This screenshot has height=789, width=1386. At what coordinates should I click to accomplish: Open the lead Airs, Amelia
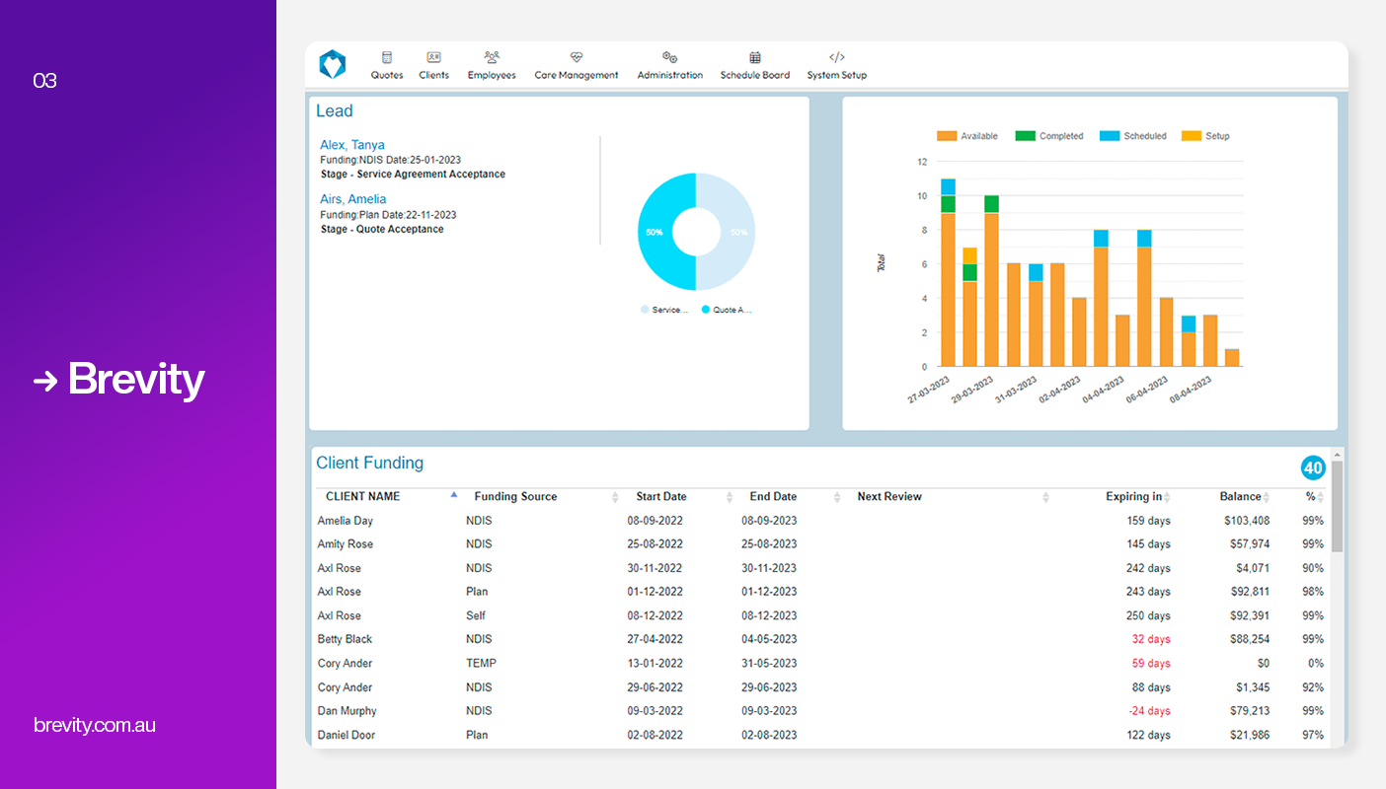[x=353, y=199]
